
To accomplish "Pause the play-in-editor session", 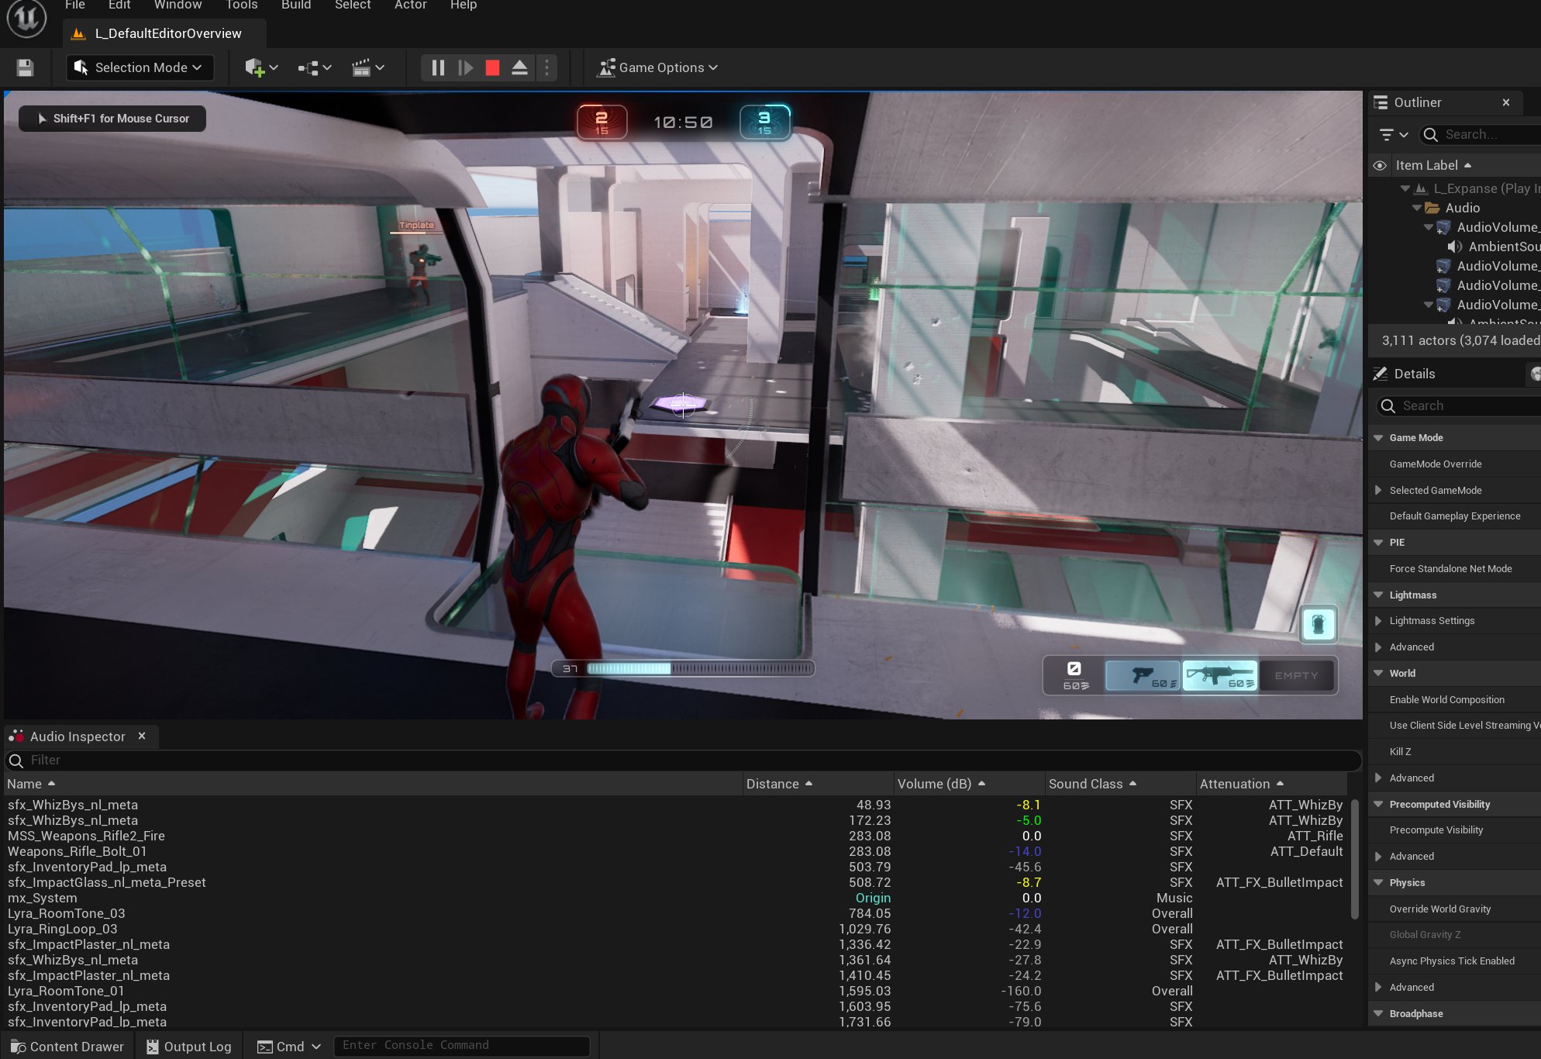I will (x=438, y=68).
